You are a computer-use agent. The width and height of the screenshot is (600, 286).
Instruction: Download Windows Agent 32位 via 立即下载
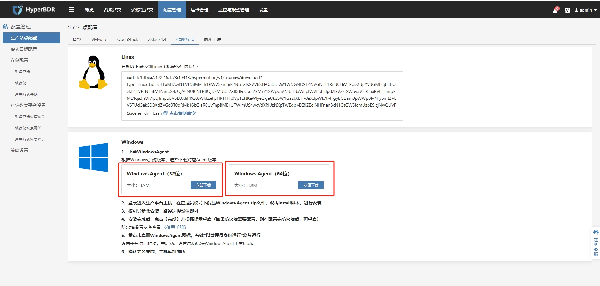point(203,185)
